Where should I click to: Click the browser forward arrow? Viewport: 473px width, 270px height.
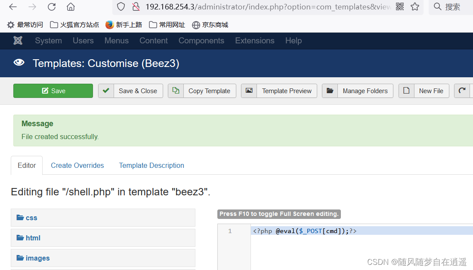[x=32, y=6]
